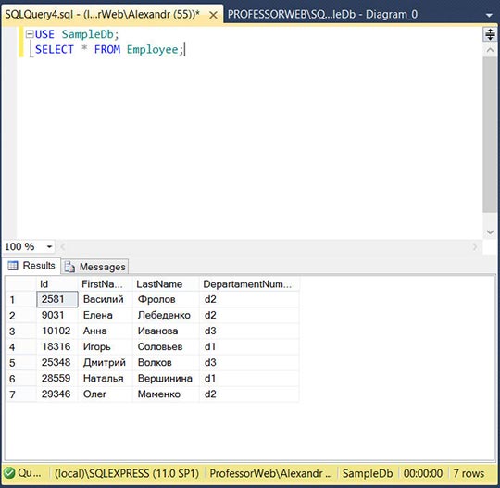Click the Results grid icon

point(13,266)
